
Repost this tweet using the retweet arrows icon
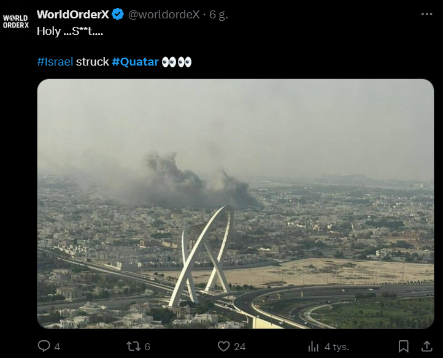tap(133, 346)
